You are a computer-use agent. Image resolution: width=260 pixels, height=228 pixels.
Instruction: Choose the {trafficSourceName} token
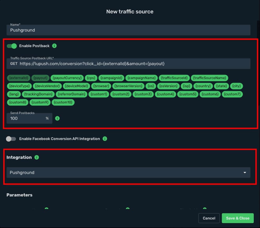click(x=209, y=78)
